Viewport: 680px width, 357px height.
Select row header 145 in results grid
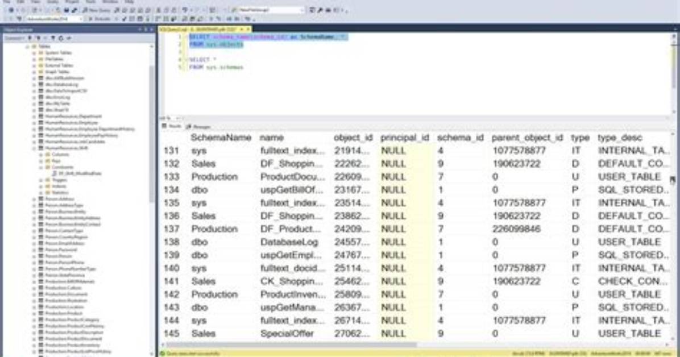pyautogui.click(x=172, y=334)
